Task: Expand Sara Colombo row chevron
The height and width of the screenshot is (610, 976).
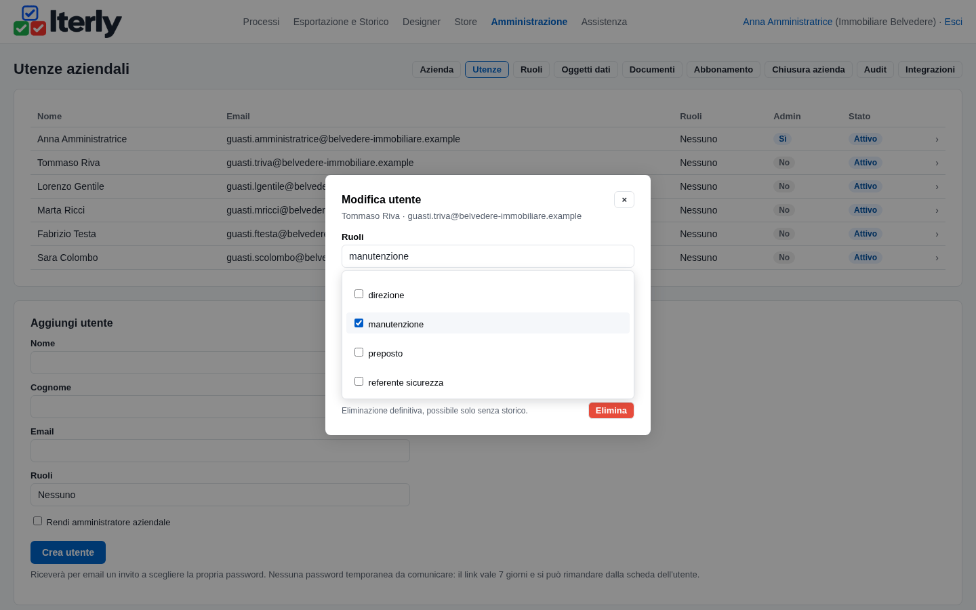Action: click(937, 258)
